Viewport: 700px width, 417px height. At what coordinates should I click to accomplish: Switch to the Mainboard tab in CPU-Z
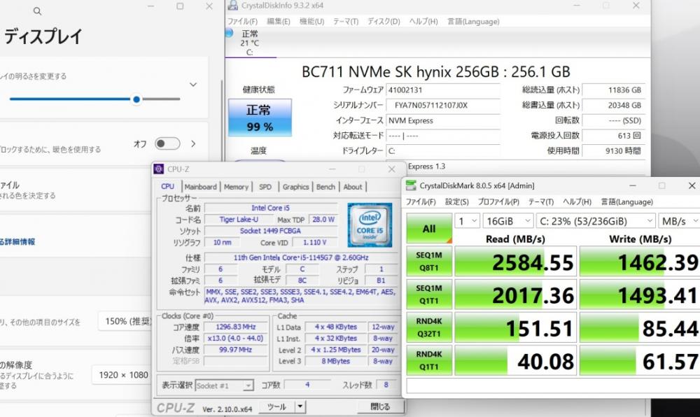click(x=200, y=187)
